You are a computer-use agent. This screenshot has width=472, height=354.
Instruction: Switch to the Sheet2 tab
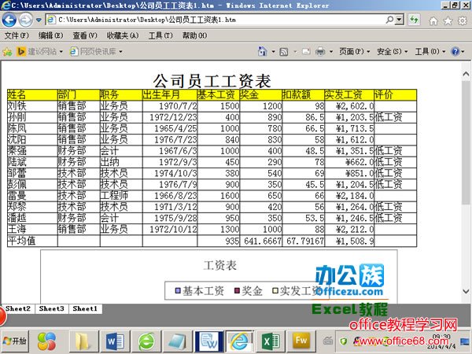coord(18,308)
